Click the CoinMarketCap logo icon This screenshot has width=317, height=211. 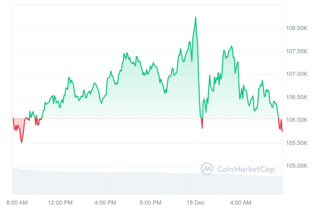coord(207,169)
